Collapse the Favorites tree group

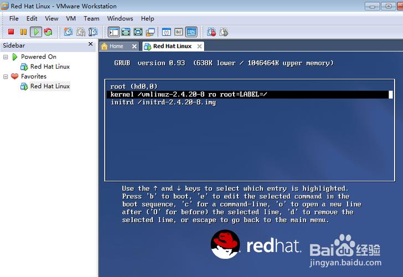tap(6, 76)
